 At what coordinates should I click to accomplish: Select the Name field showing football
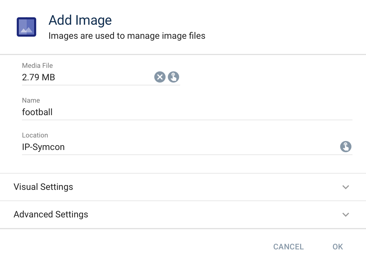click(x=113, y=112)
